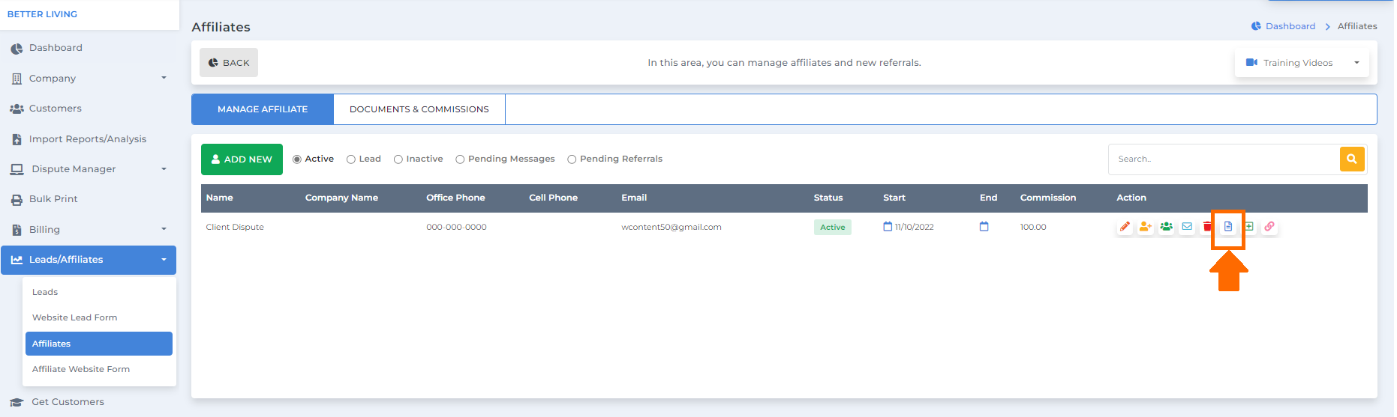Expand the Training Videos dropdown
Image resolution: width=1397 pixels, height=417 pixels.
coord(1302,63)
